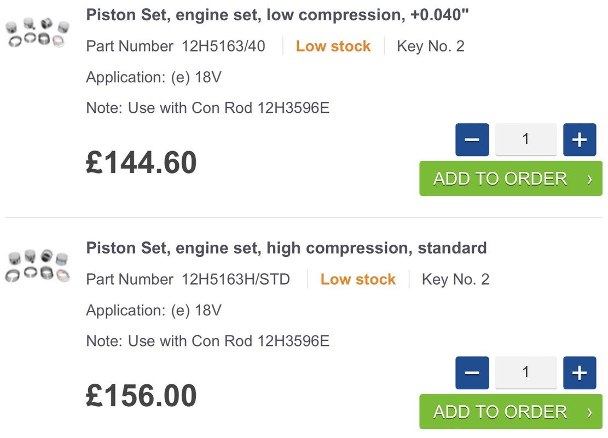The image size is (608, 438).
Task: Increase quantity for low compression piston set
Action: click(579, 140)
